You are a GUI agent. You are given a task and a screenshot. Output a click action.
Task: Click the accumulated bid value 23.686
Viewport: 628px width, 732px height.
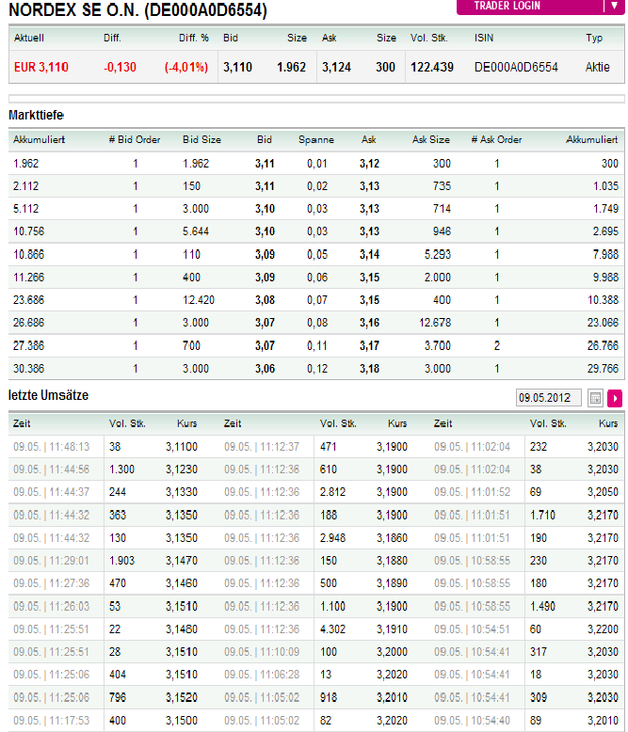click(28, 300)
